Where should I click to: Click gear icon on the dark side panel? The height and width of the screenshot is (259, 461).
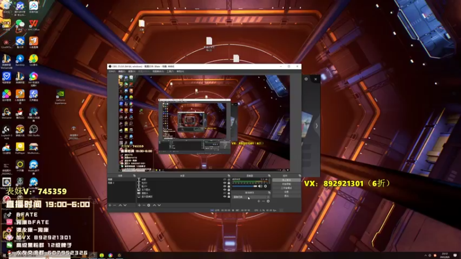(x=306, y=79)
